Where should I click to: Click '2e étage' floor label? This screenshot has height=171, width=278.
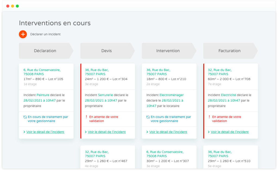click(153, 84)
